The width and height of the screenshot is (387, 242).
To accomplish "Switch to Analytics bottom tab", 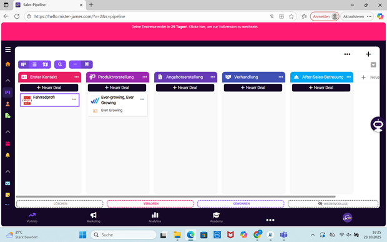I will [x=155, y=218].
